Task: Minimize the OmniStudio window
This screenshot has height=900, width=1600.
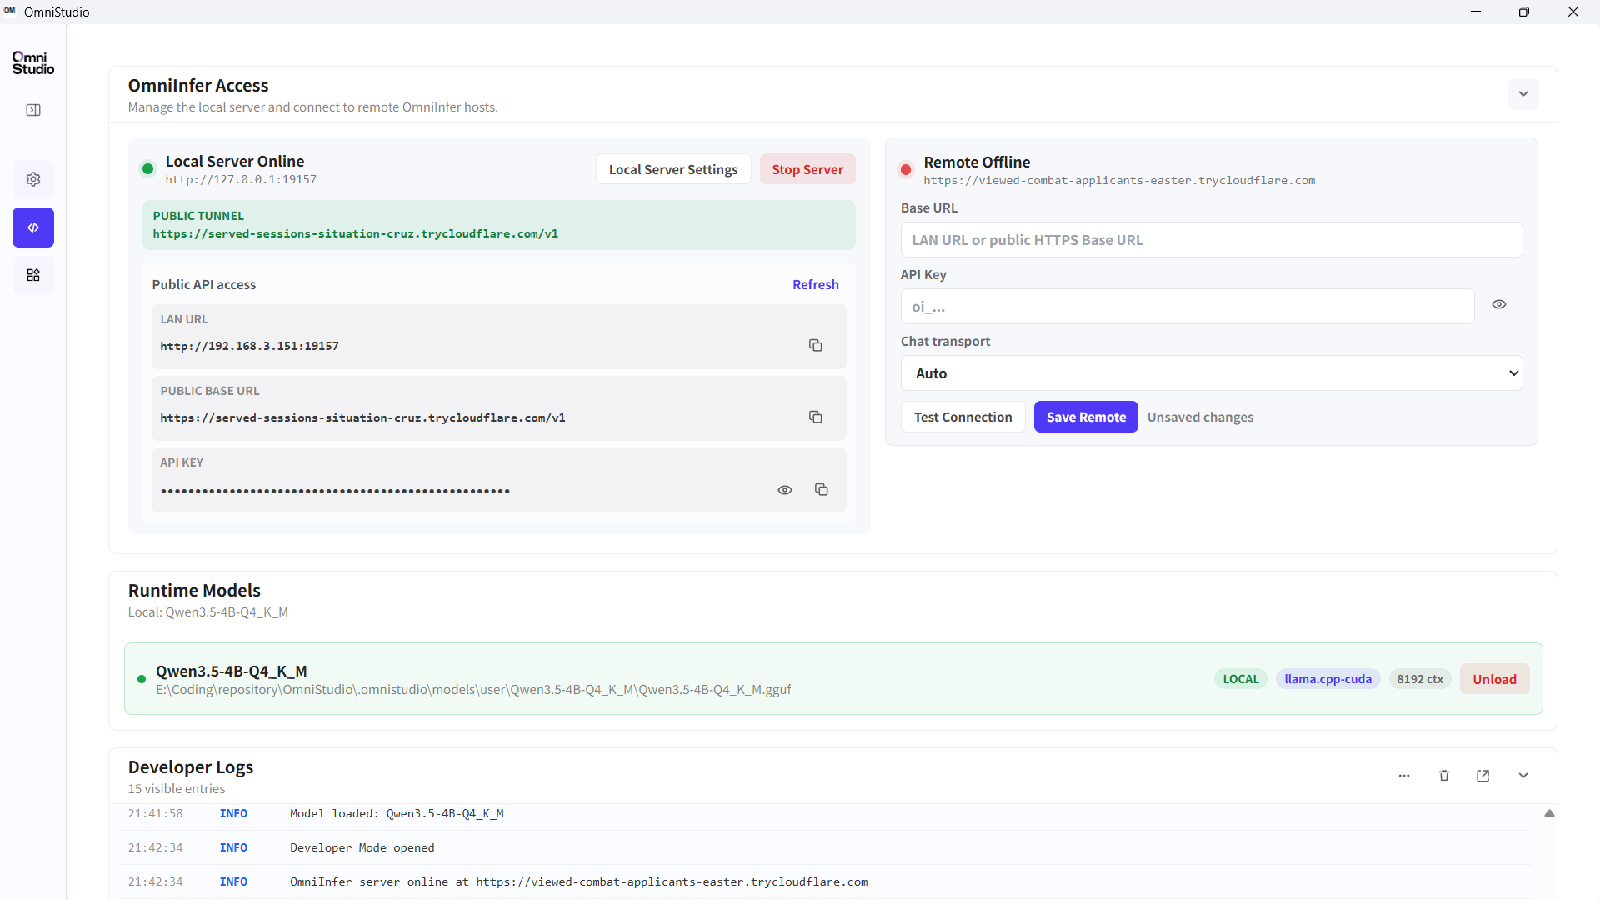Action: pos(1476,12)
